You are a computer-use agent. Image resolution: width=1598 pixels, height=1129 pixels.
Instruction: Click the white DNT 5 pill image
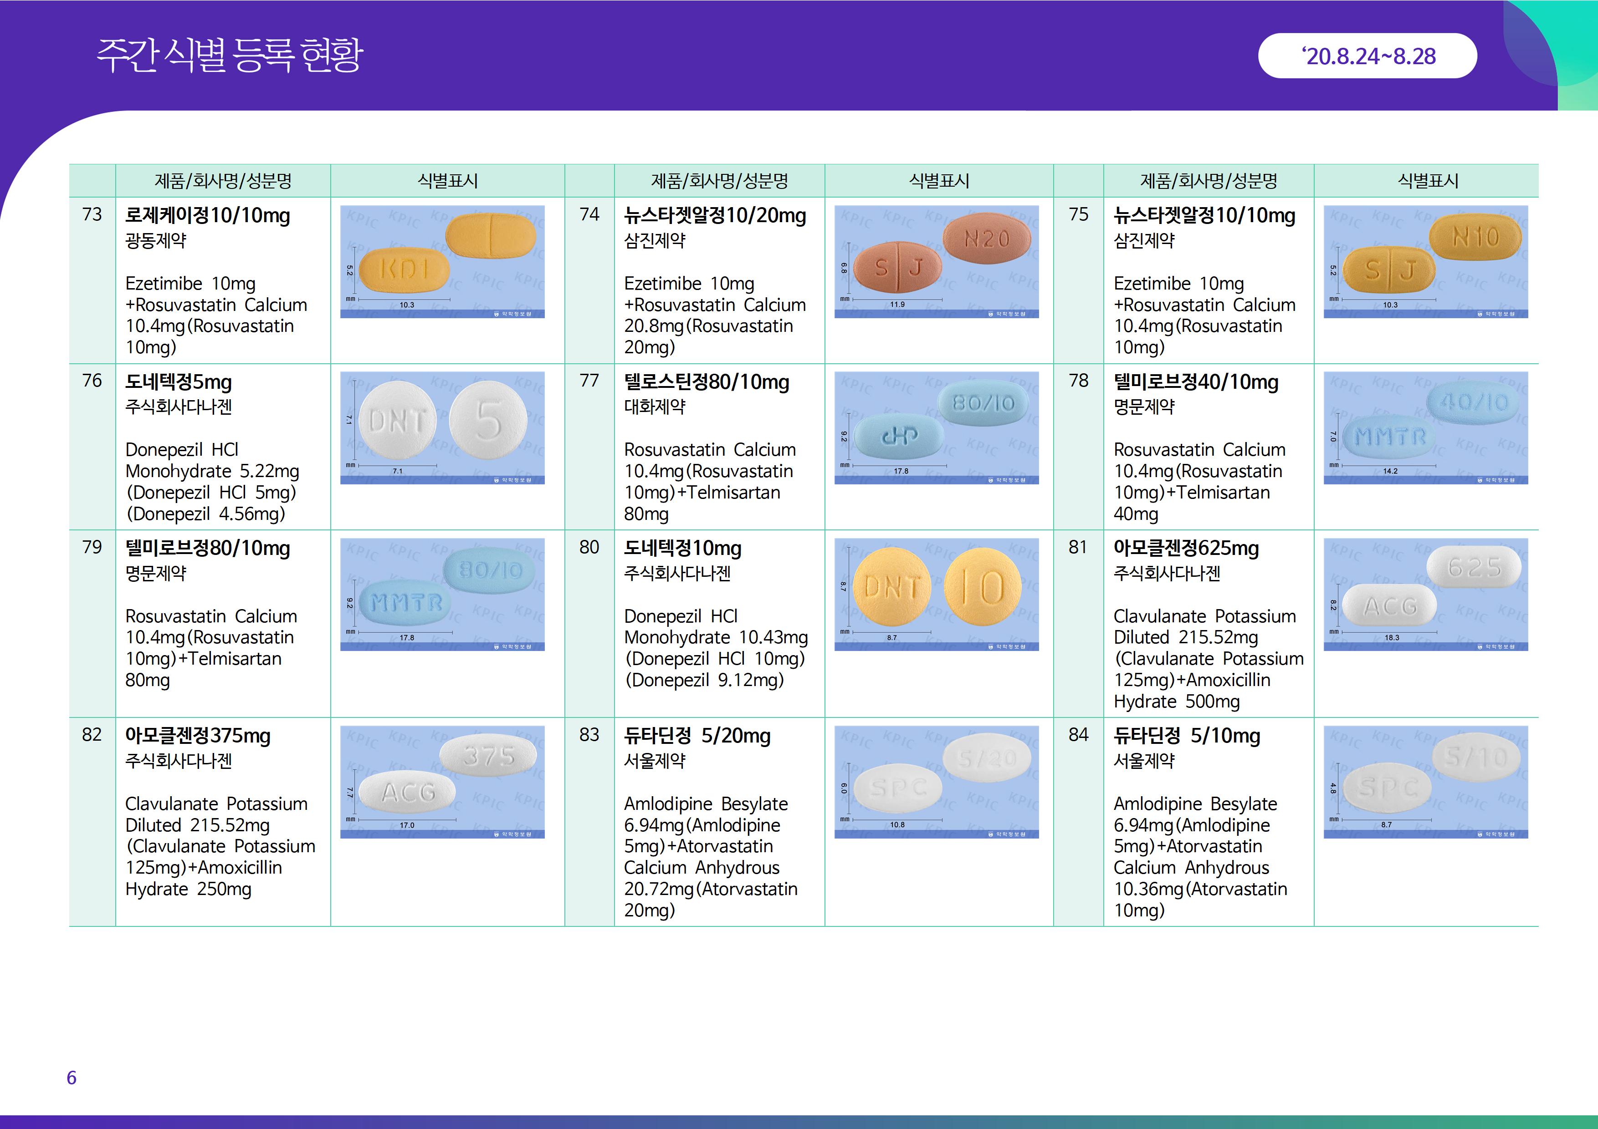[442, 428]
